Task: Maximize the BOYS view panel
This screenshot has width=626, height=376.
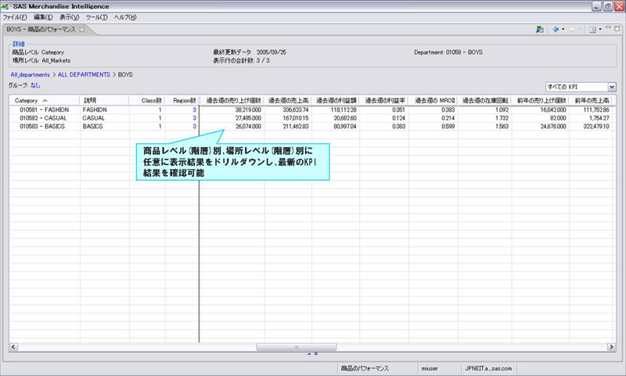Action: click(x=617, y=28)
